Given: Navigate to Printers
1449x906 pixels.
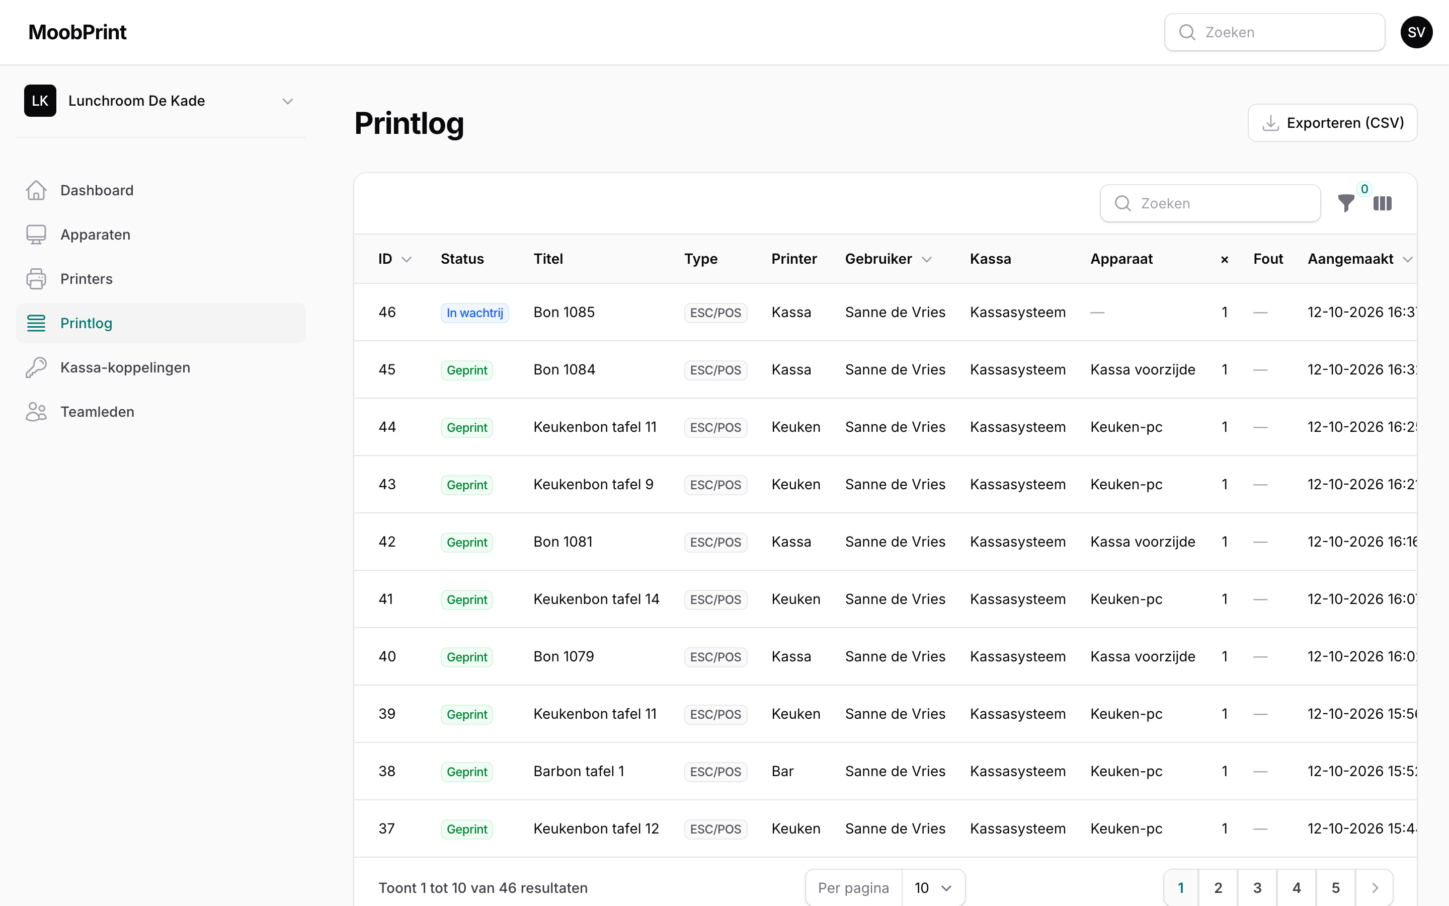Looking at the screenshot, I should pyautogui.click(x=160, y=279).
